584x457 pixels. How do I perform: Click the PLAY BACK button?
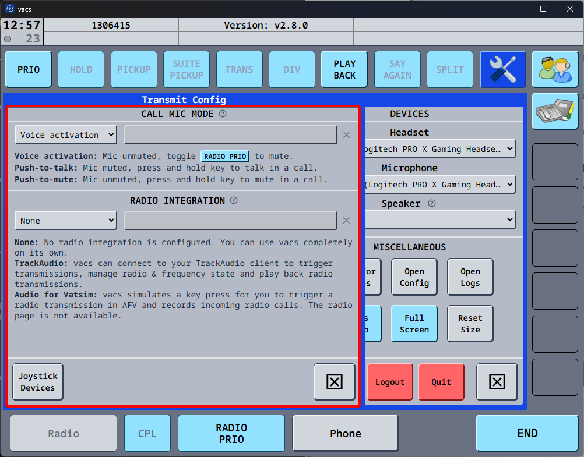click(x=344, y=69)
